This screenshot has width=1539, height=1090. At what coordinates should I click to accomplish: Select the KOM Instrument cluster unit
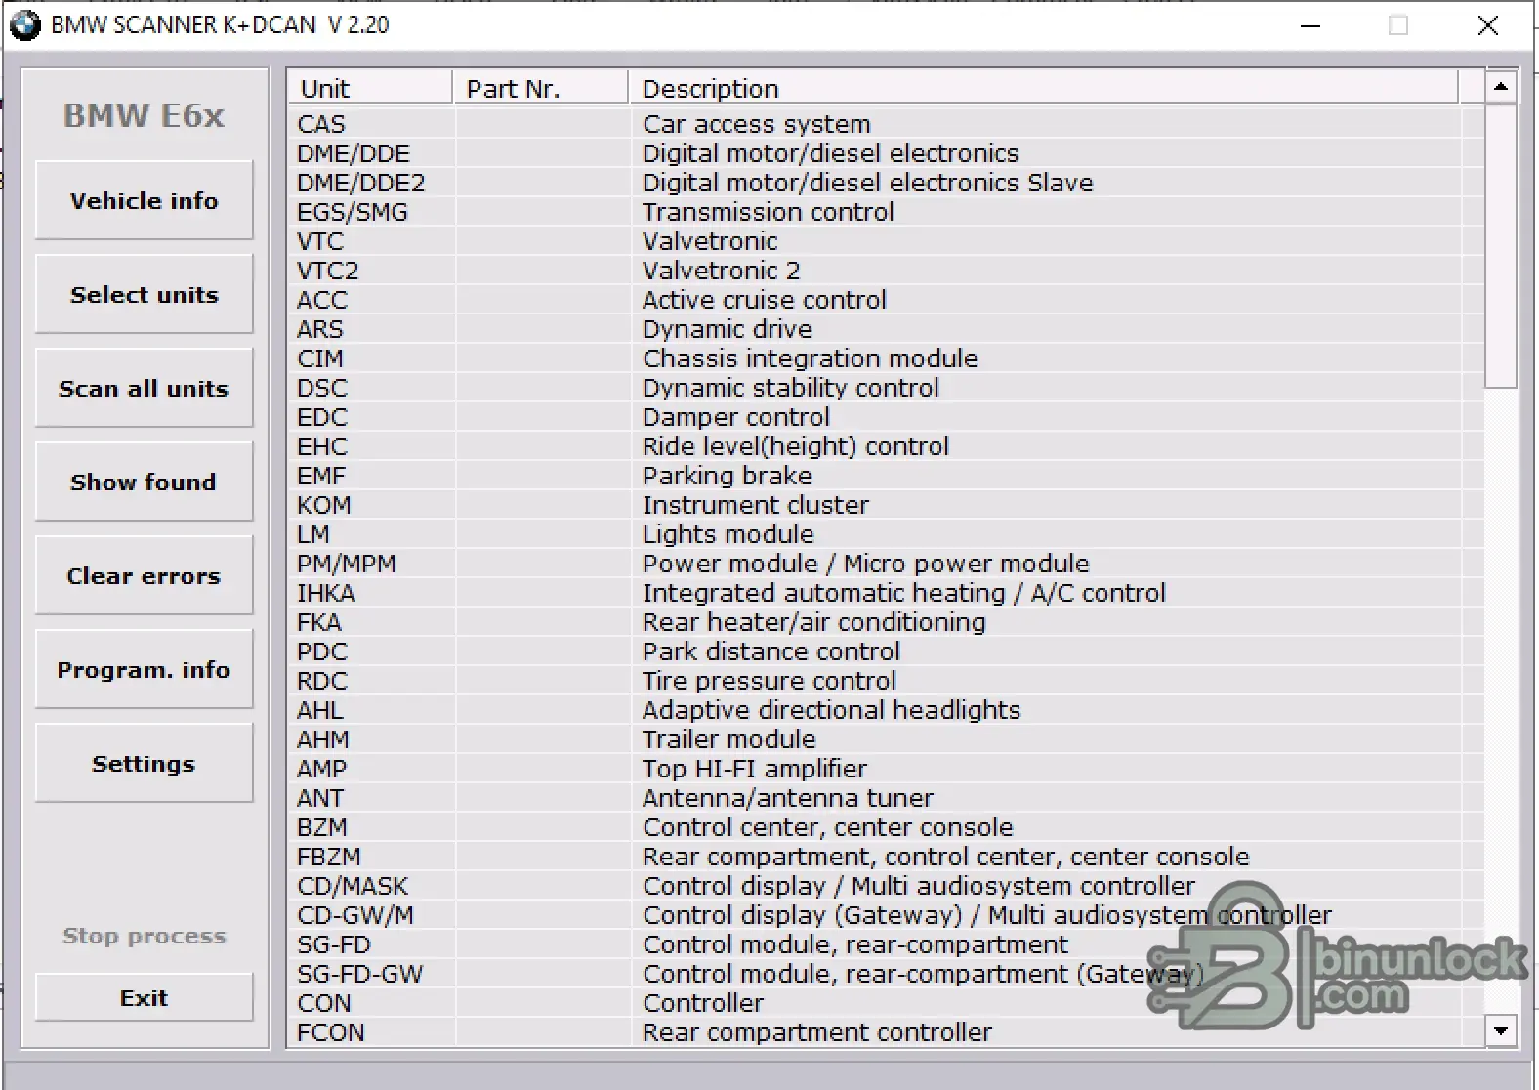click(x=886, y=505)
